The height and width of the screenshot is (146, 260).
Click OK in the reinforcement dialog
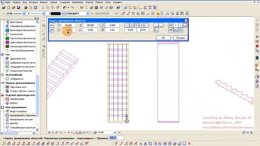coord(163,38)
